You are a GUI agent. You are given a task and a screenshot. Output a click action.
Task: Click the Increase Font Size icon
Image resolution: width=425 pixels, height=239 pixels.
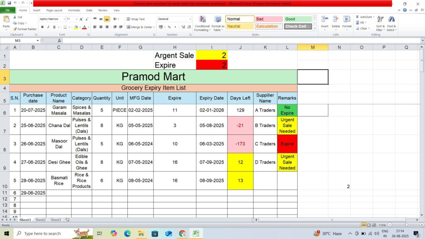click(81, 19)
